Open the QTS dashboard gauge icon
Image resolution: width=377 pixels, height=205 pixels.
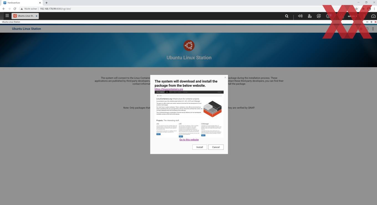click(373, 16)
